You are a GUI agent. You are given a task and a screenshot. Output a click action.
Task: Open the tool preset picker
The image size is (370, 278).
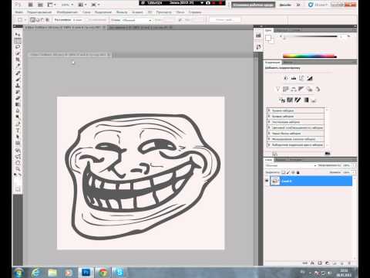coord(21,20)
